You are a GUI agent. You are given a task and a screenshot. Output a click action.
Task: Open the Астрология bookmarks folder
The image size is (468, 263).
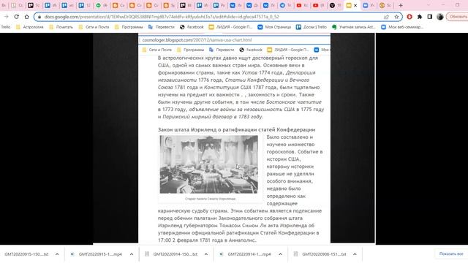[30, 27]
